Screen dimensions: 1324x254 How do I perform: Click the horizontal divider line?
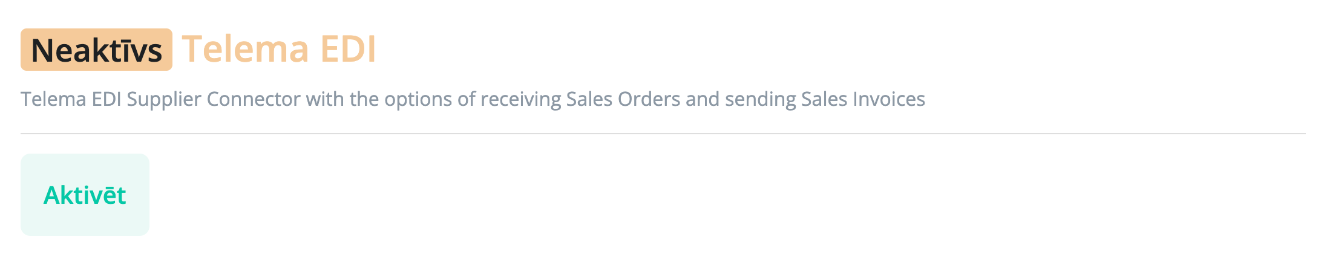[x=663, y=133]
